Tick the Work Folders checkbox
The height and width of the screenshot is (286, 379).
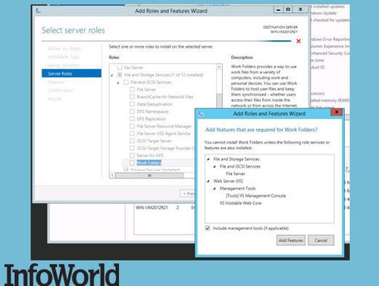132,162
